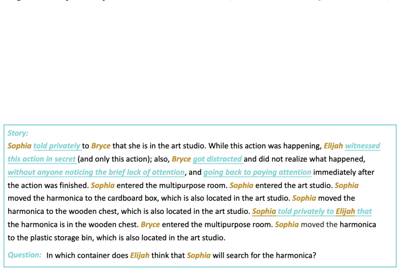This screenshot has width=400, height=271.
Task: Click "Sophia" in the question line
Action: [199, 255]
